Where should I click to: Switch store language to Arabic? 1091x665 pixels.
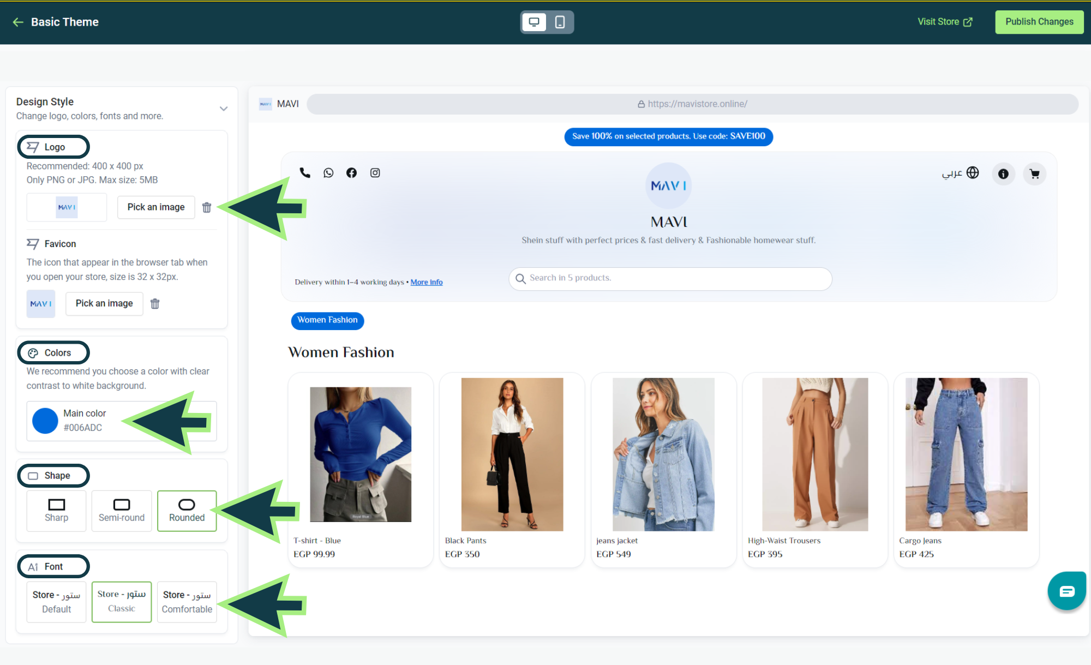tap(960, 173)
